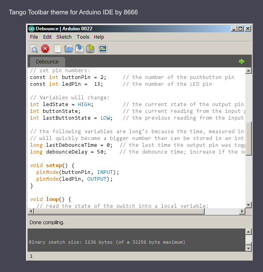Click the line 'const int ledPin = 13;'
The width and height of the screenshot is (263, 272).
tap(66, 84)
